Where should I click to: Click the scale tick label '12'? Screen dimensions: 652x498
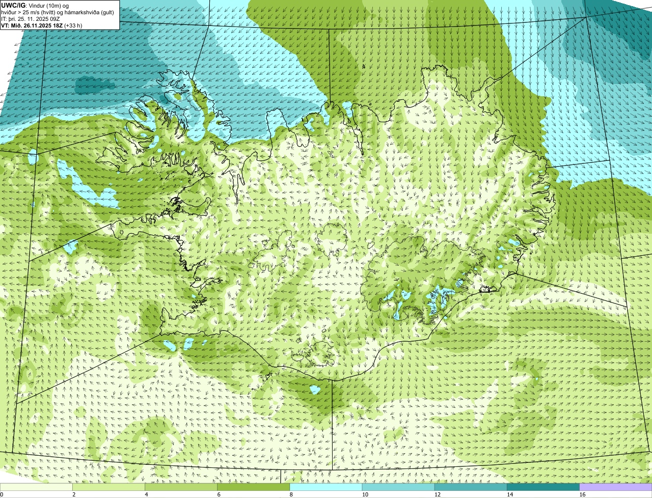tap(438, 494)
